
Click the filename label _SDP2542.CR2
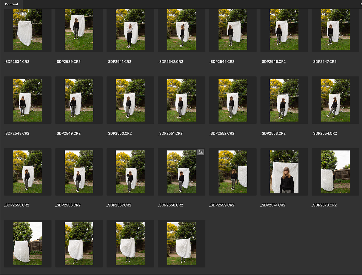[x=170, y=62]
